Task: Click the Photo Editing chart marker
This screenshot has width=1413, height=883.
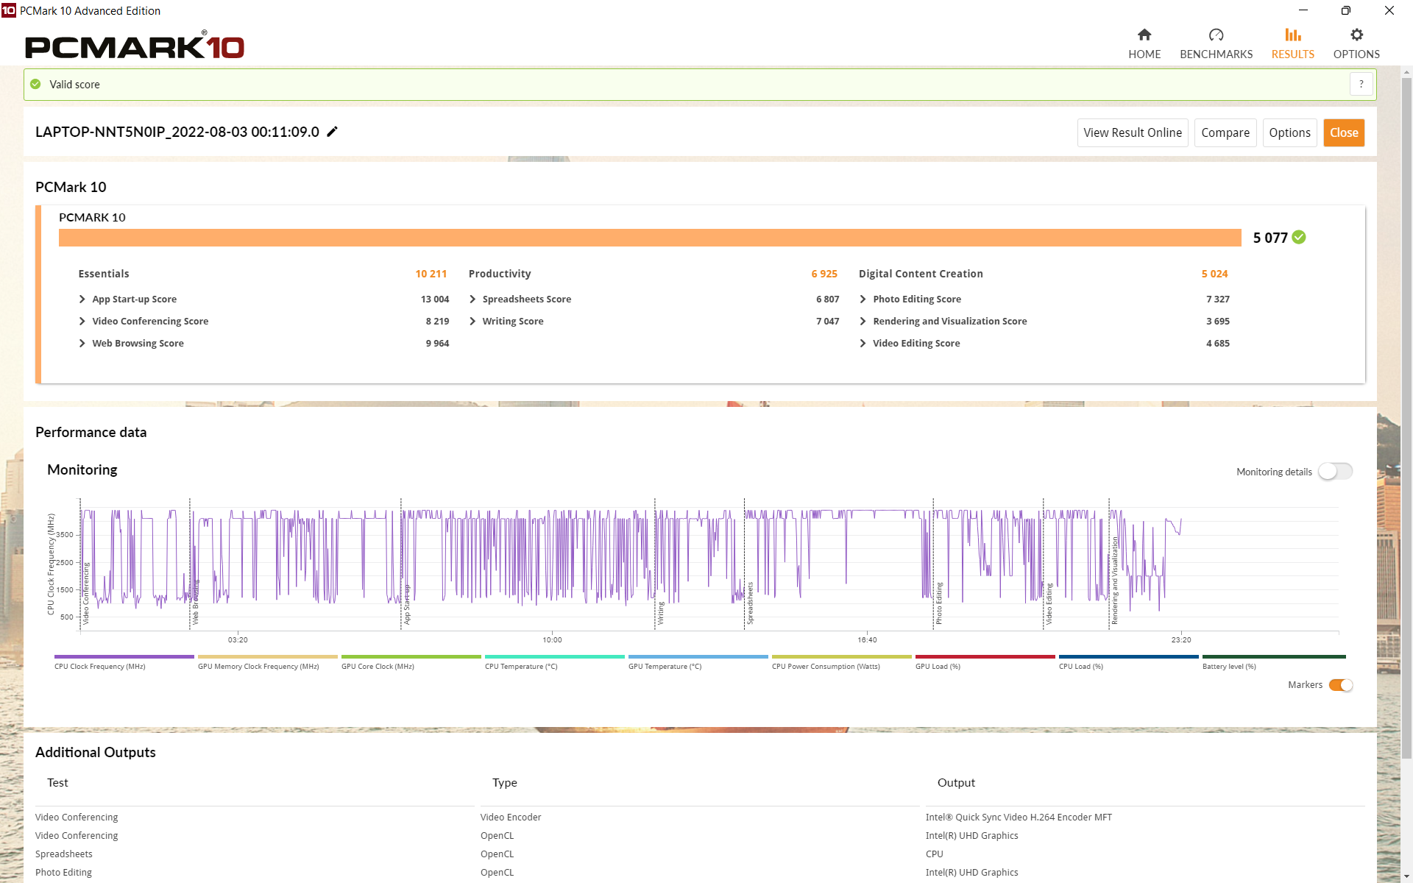Action: tap(939, 603)
